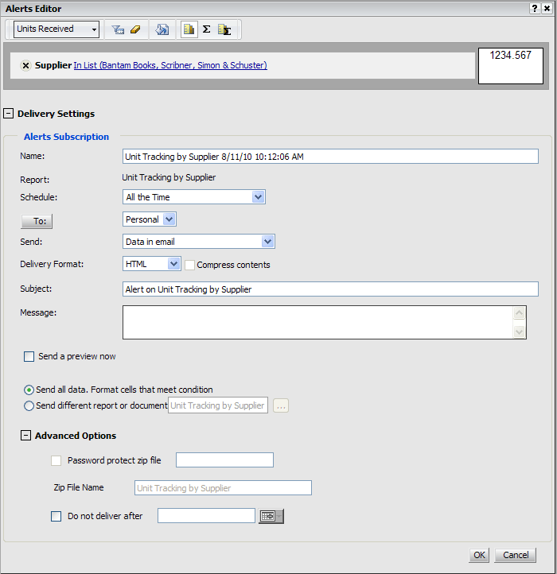This screenshot has width=557, height=574.
Task: Open the Delivery Format HTML dropdown
Action: click(x=174, y=264)
